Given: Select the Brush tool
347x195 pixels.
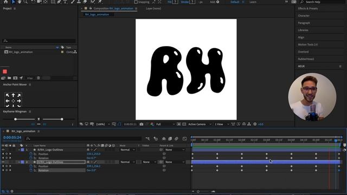Looking at the screenshot, I should [73, 2].
